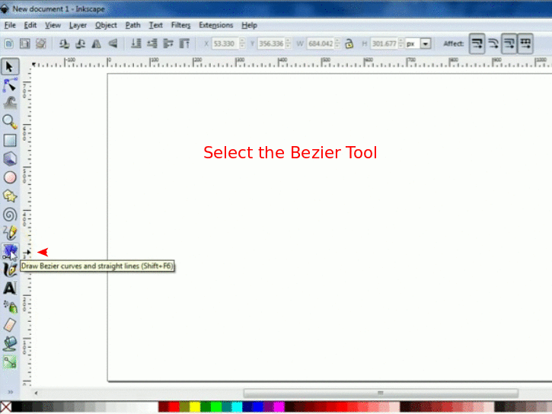552x414 pixels.
Task: Open the px units dropdown
Action: [426, 44]
